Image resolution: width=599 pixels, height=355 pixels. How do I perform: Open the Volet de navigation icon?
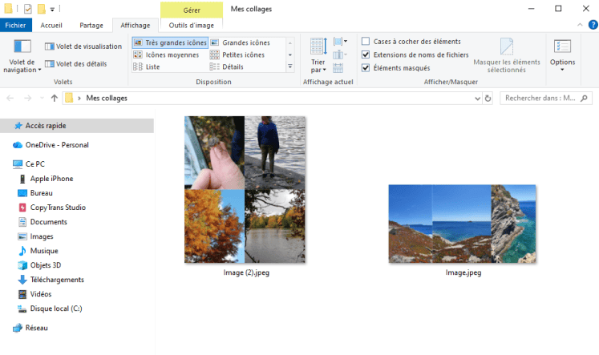22,46
